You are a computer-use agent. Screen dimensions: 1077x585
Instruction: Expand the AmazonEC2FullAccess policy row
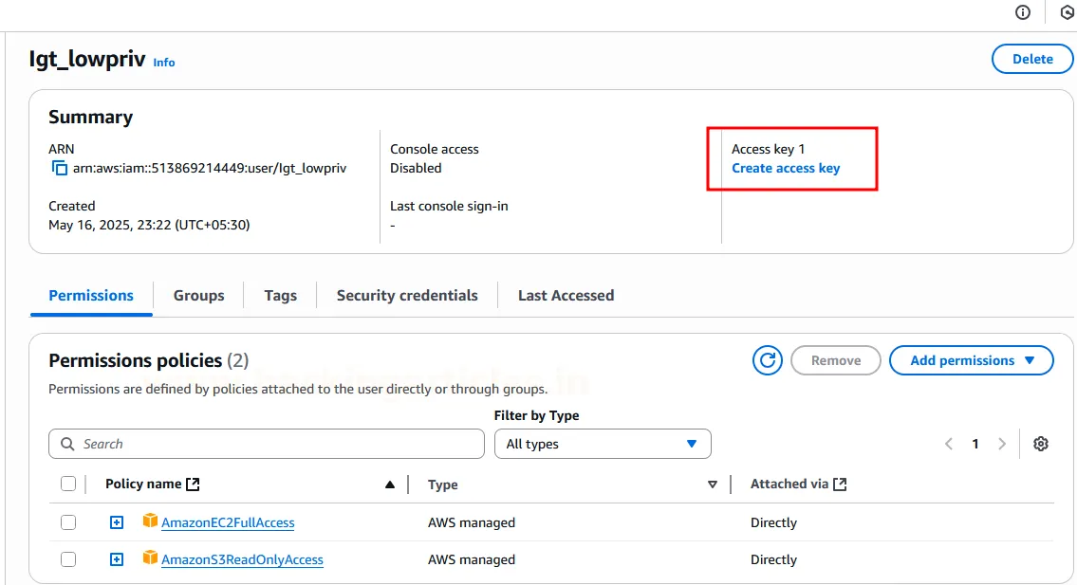click(117, 522)
